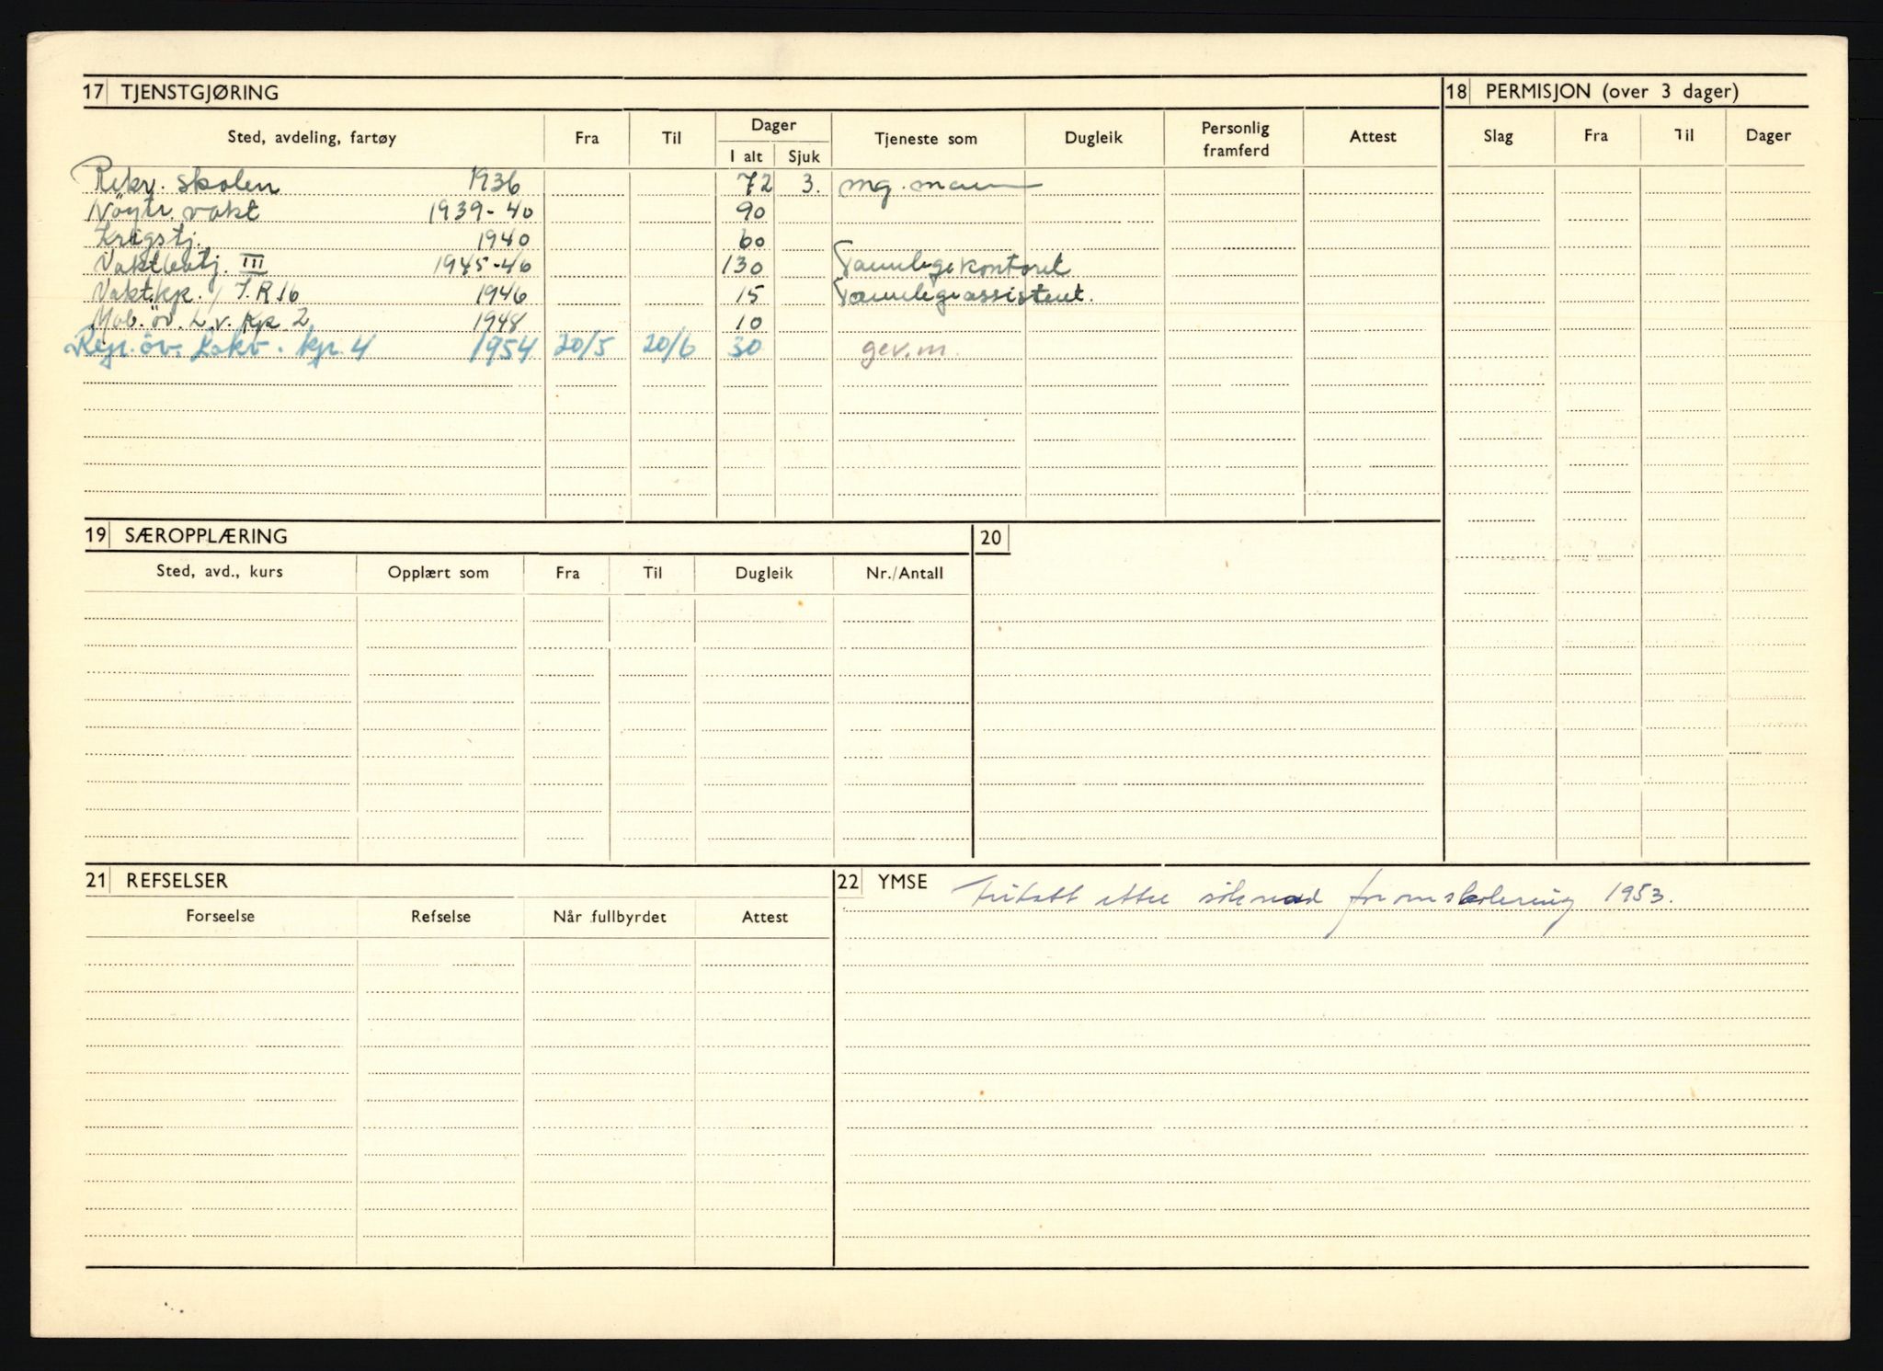Image resolution: width=1883 pixels, height=1371 pixels.
Task: Click the YMSE section label
Action: pyautogui.click(x=902, y=883)
